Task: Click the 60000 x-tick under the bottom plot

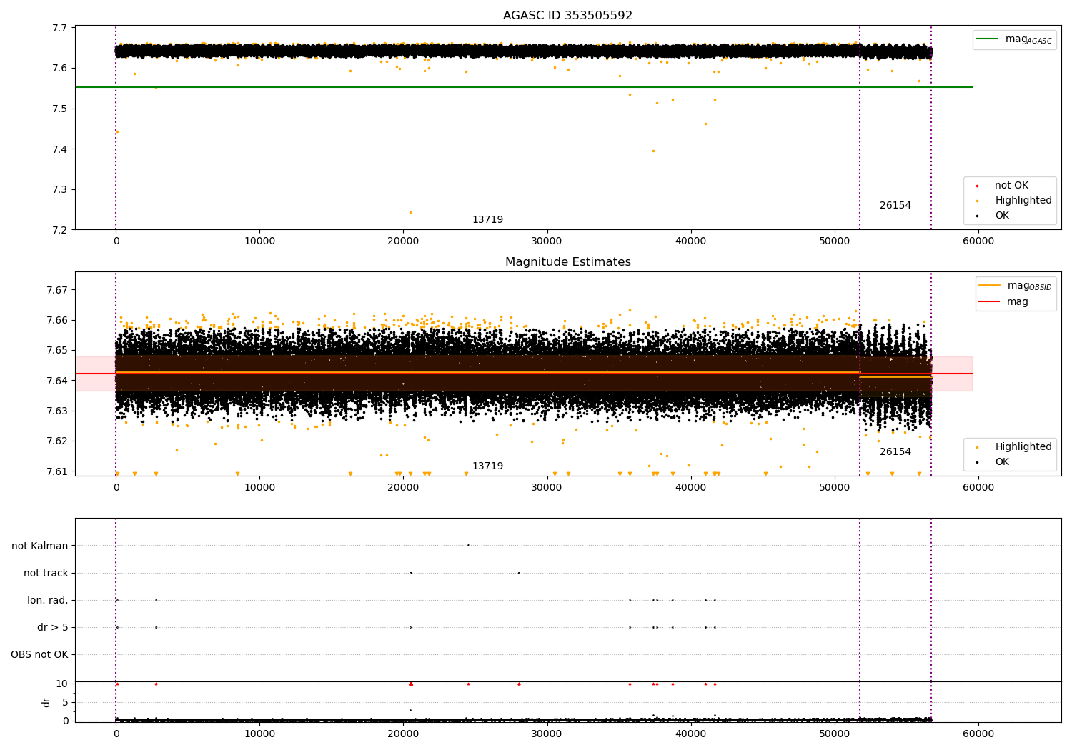Action: coord(978,734)
